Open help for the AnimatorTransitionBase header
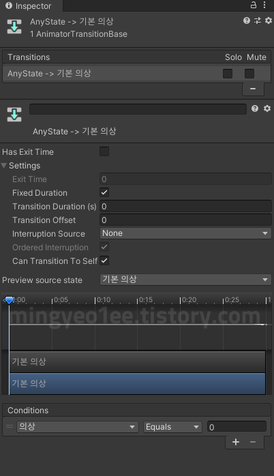 tap(247, 20)
